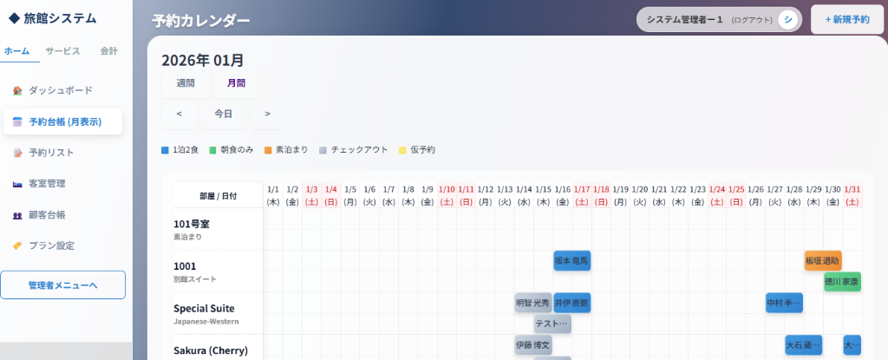Click the 予約リスト notepad icon
Image resolution: width=888 pixels, height=360 pixels.
(17, 153)
